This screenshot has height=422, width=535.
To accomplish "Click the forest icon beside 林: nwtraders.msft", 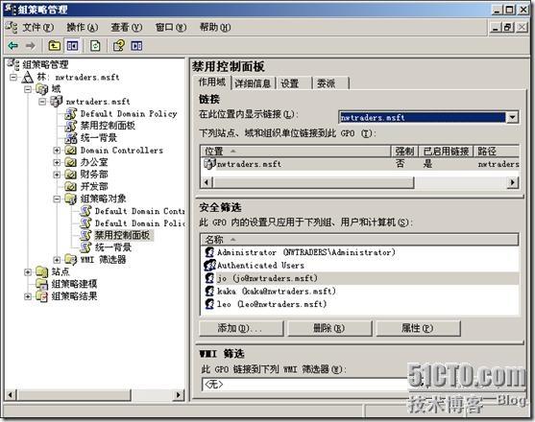I will tap(27, 77).
